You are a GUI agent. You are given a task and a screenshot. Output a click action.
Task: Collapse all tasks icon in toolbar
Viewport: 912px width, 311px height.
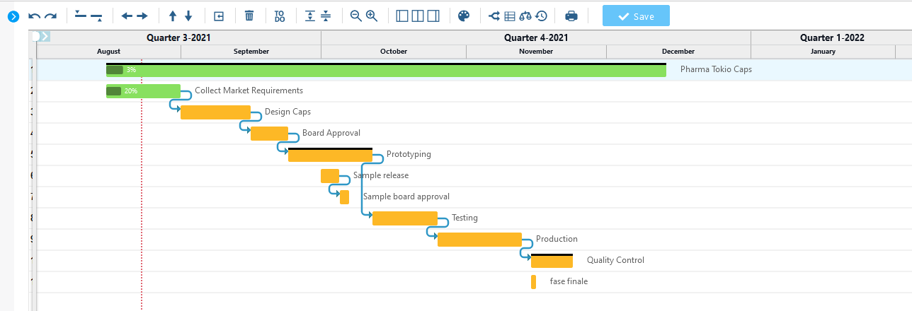click(x=326, y=16)
